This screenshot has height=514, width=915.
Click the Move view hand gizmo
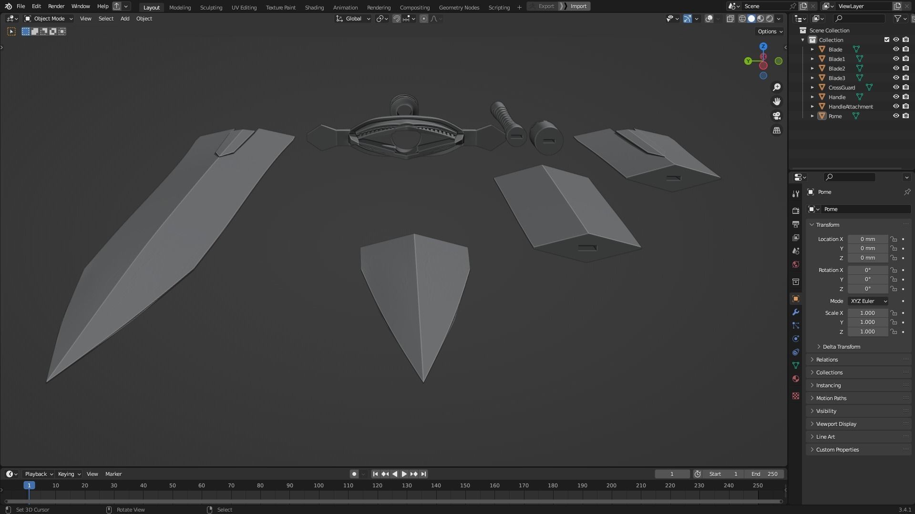click(x=777, y=101)
